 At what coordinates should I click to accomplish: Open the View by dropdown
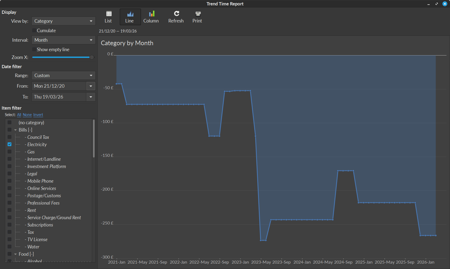click(63, 21)
